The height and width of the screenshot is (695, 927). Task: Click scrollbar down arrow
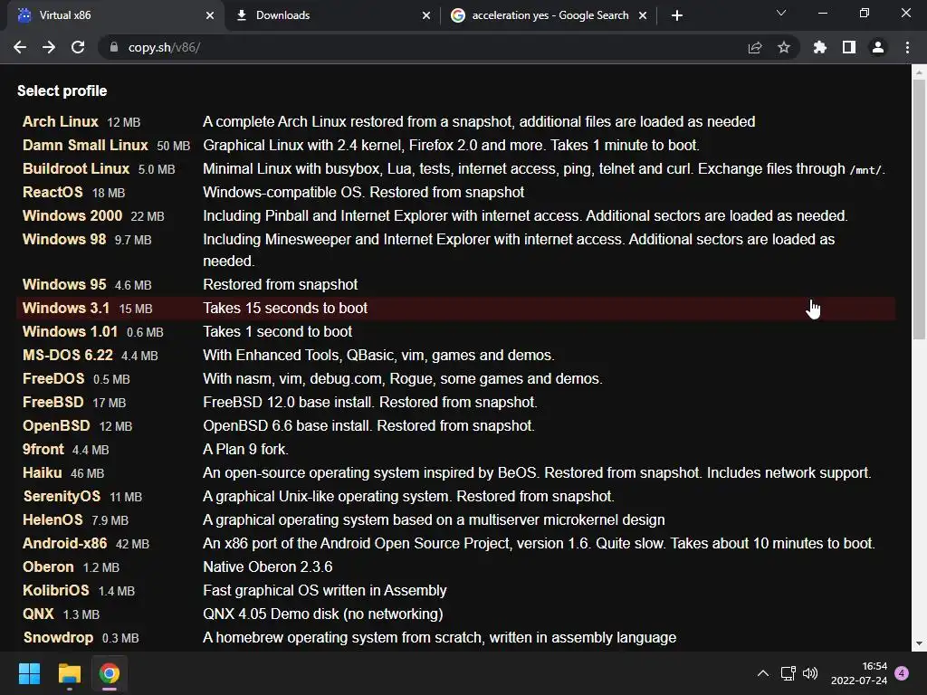[919, 643]
